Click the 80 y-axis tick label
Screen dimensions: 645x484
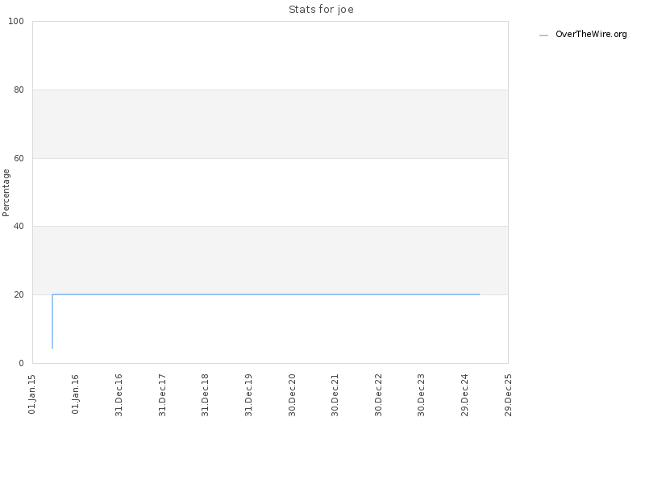19,90
